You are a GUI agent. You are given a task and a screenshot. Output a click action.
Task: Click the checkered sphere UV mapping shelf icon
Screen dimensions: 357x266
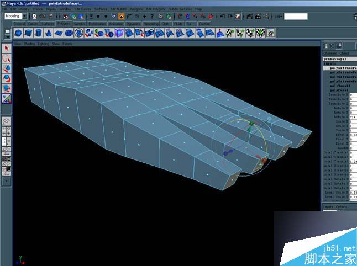tap(250, 33)
